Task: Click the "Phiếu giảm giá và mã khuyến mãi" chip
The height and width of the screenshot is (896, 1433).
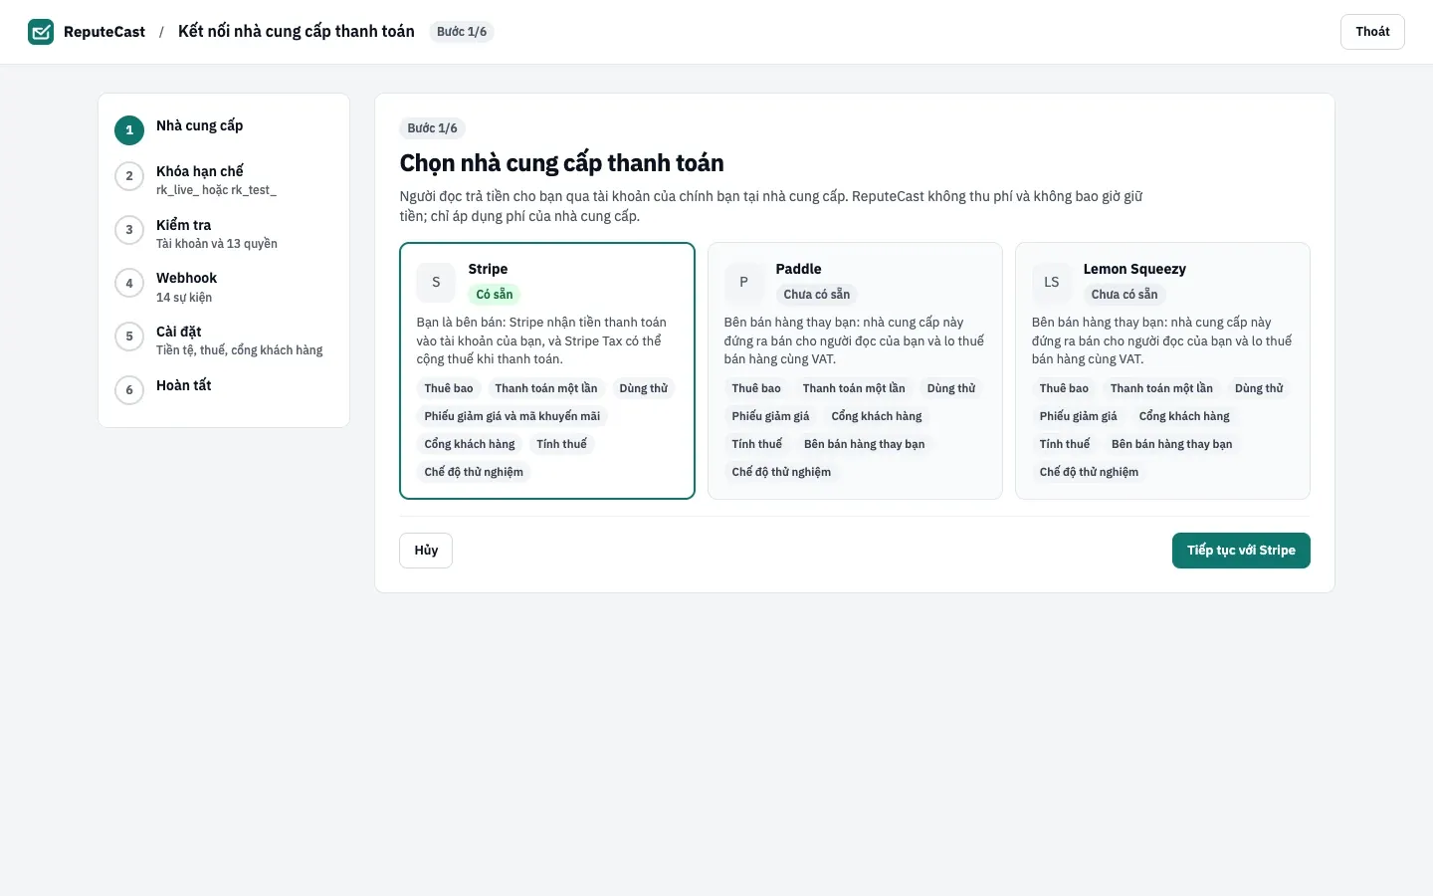Action: coord(512,416)
